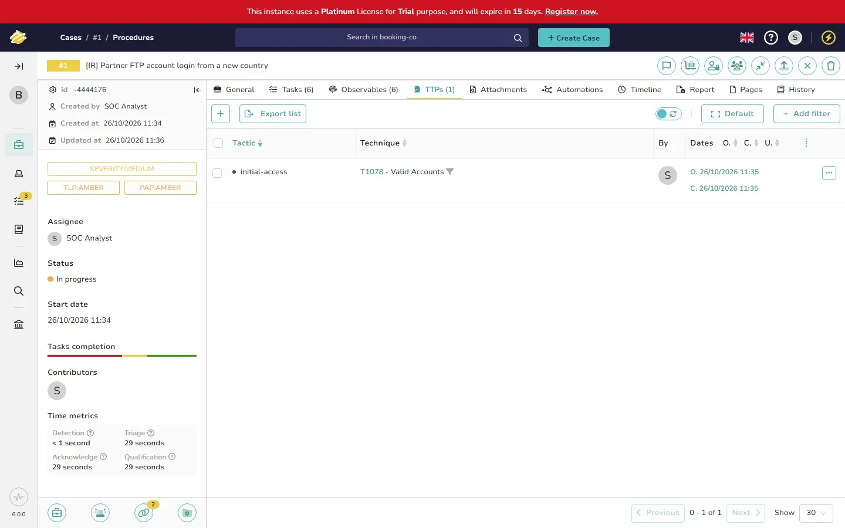
Task: Click the Create Case button
Action: point(574,38)
